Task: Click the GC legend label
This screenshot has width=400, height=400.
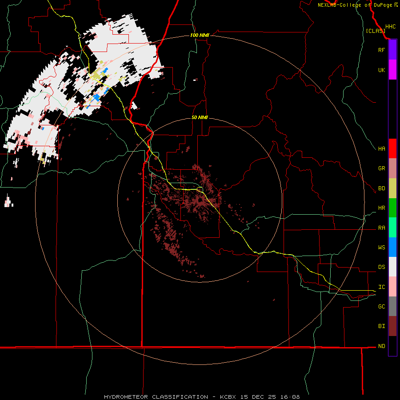Action: [x=381, y=307]
